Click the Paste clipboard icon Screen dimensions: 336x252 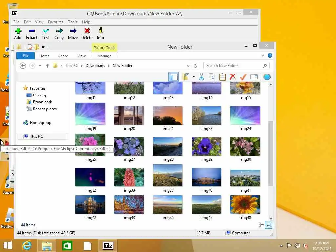(222, 77)
